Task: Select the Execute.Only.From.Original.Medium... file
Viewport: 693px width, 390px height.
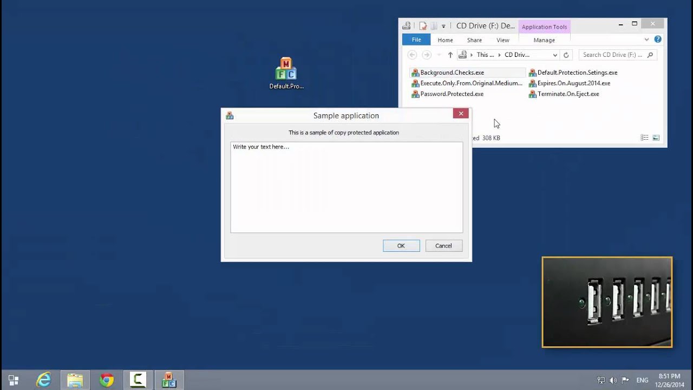Action: pos(467,83)
